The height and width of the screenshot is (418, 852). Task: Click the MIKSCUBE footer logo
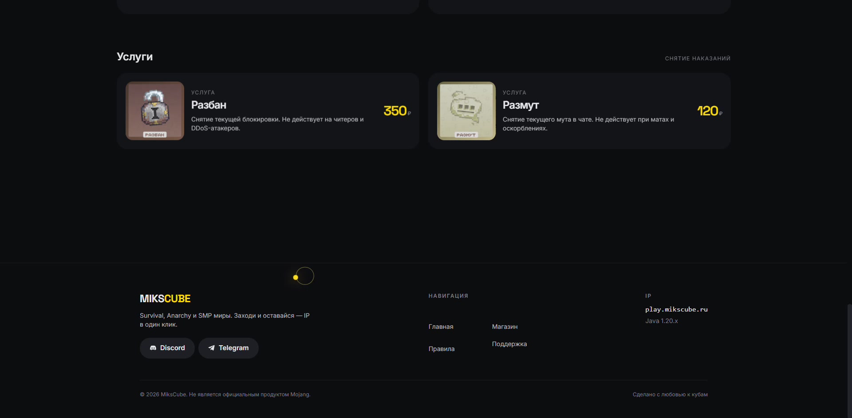165,299
